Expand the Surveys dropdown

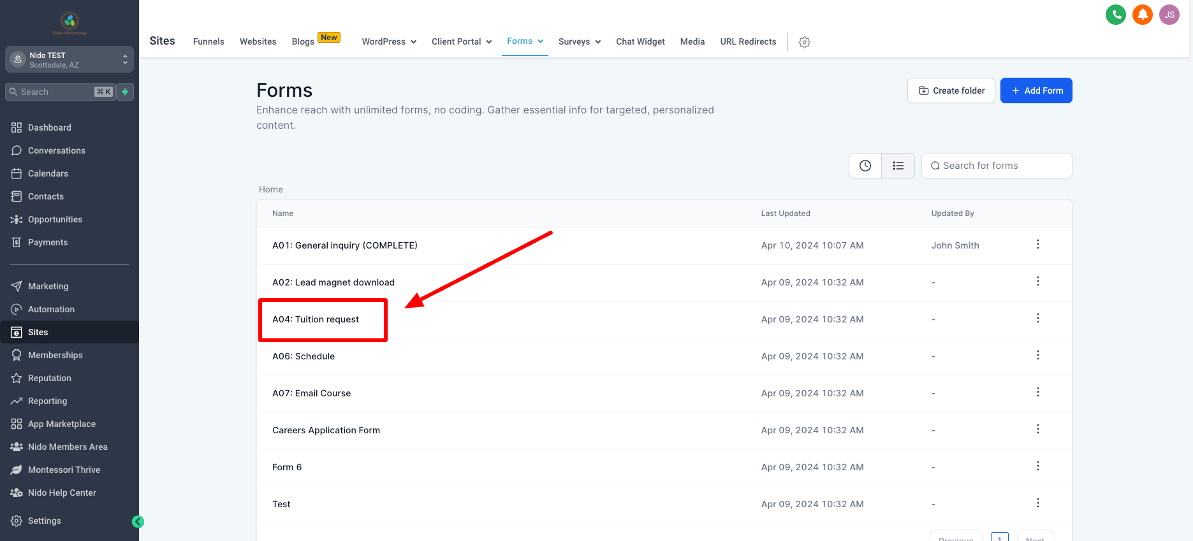[580, 41]
